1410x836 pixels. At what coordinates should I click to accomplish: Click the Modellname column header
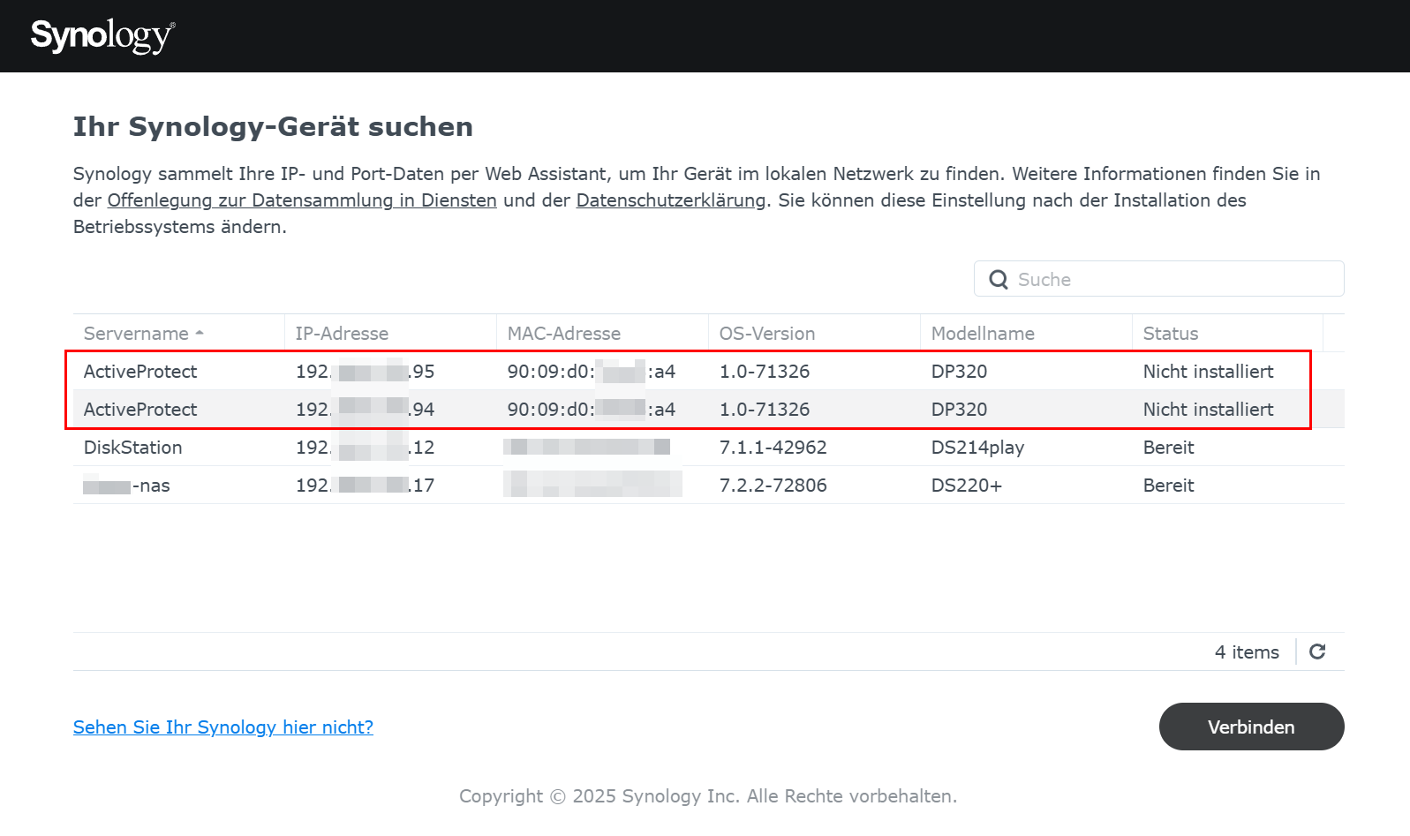(x=1026, y=334)
